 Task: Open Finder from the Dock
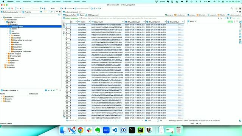coord(63,130)
